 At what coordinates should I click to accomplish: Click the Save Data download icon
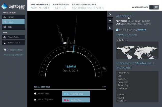pyautogui.click(x=5, y=37)
